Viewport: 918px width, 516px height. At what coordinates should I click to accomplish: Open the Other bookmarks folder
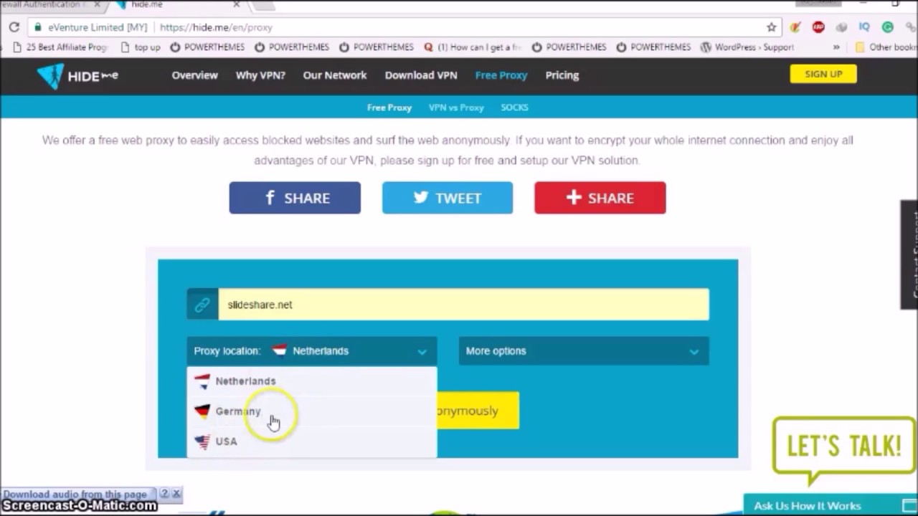[886, 47]
